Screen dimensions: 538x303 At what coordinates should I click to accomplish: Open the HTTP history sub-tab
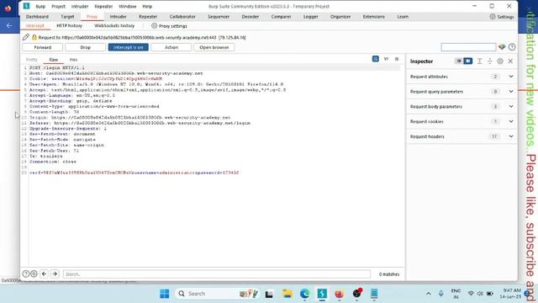69,26
